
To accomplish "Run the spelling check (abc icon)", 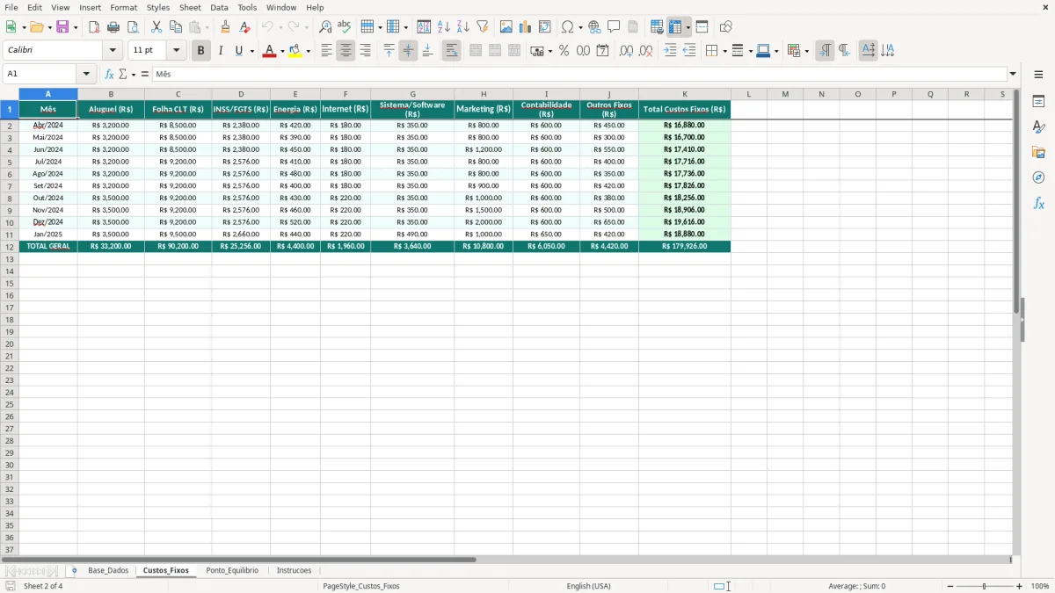I will click(x=345, y=27).
